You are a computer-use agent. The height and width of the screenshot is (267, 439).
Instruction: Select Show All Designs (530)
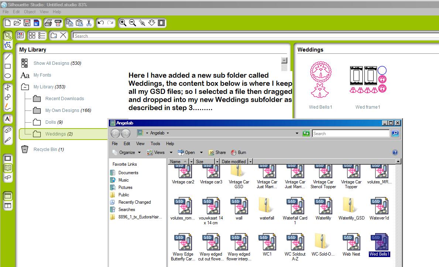[x=57, y=63]
